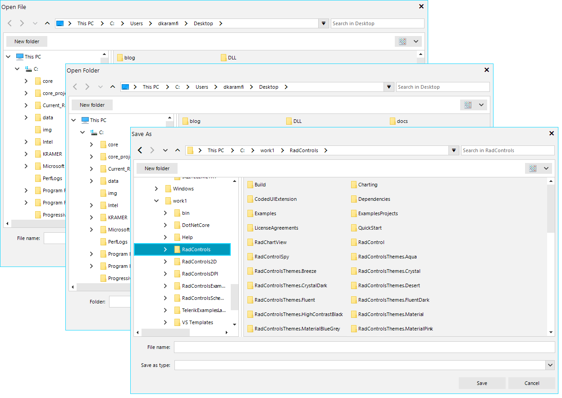Collapse the C: drive in the Open File tree
562x398 pixels.
17,68
